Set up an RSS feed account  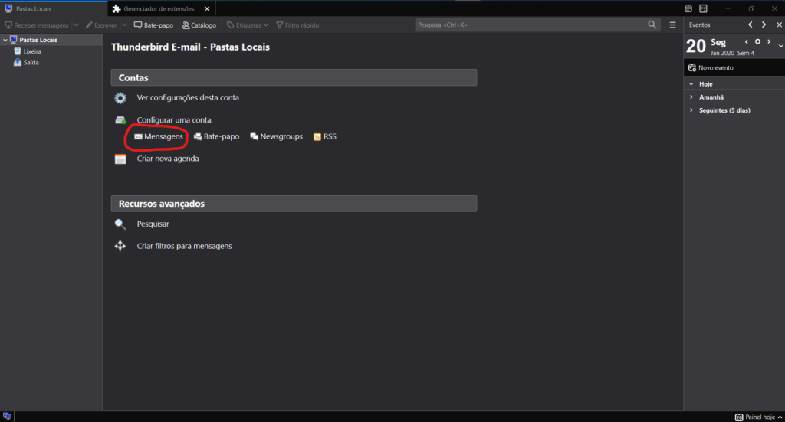(325, 136)
